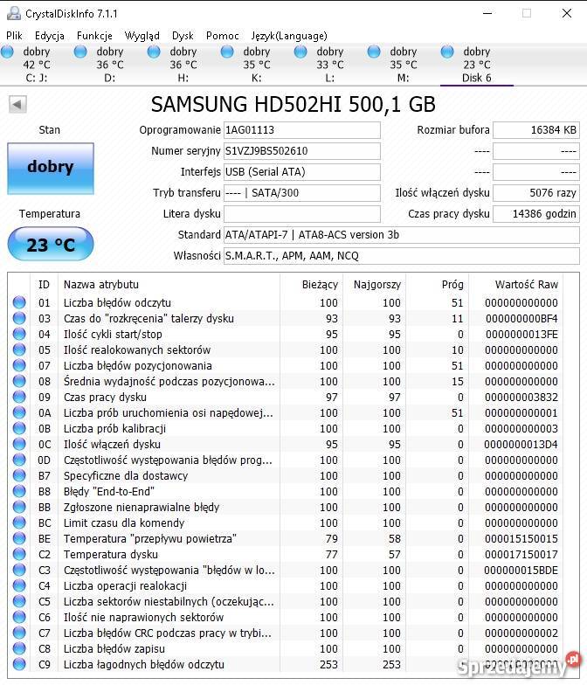This screenshot has width=587, height=685.
Task: Select disk D: in the drive list
Action: point(110,65)
